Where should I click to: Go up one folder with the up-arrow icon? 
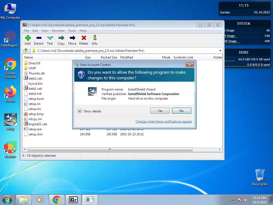point(26,50)
